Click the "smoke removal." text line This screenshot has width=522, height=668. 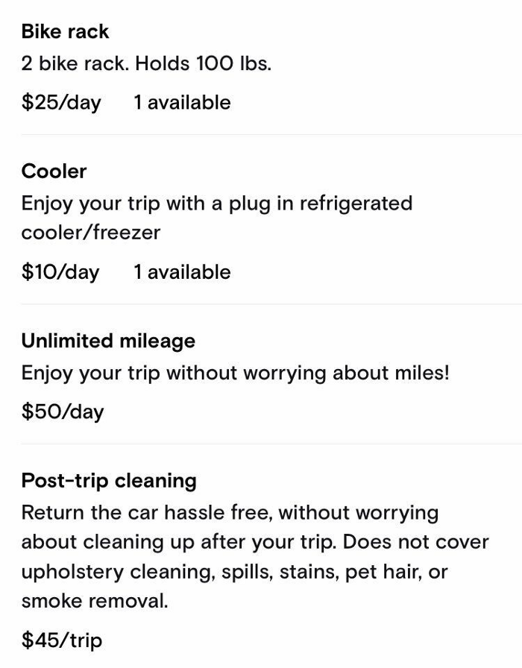pos(95,601)
